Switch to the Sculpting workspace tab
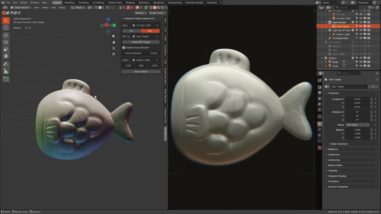Image resolution: width=381 pixels, height=214 pixels. [x=83, y=3]
